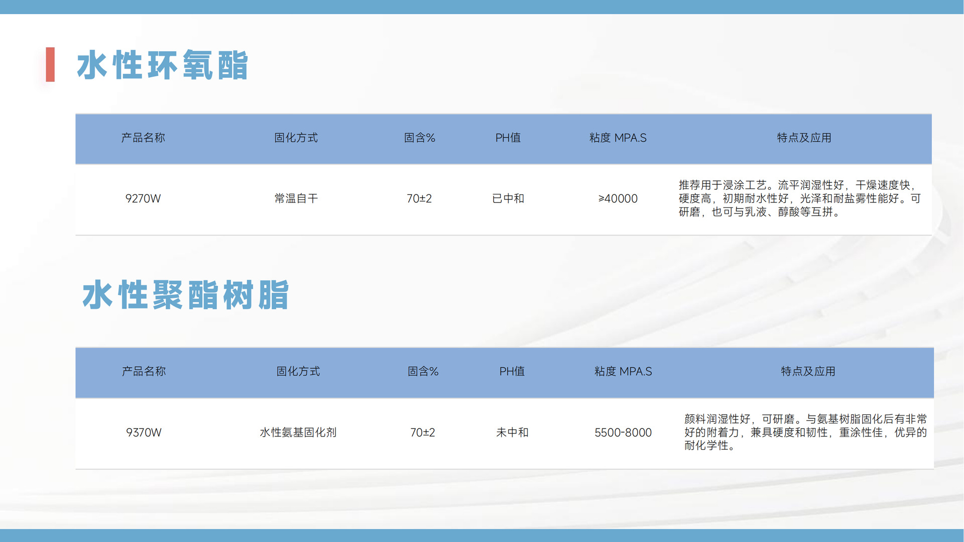Select the 未中和 PH value cell
Image resolution: width=964 pixels, height=542 pixels.
512,432
